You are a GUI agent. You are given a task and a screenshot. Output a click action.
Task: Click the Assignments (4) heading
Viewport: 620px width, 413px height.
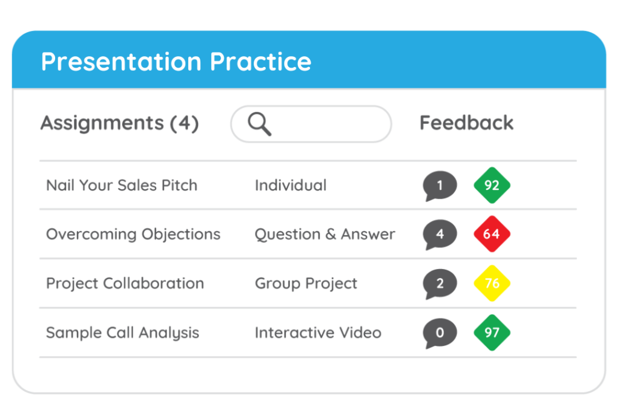pyautogui.click(x=119, y=123)
